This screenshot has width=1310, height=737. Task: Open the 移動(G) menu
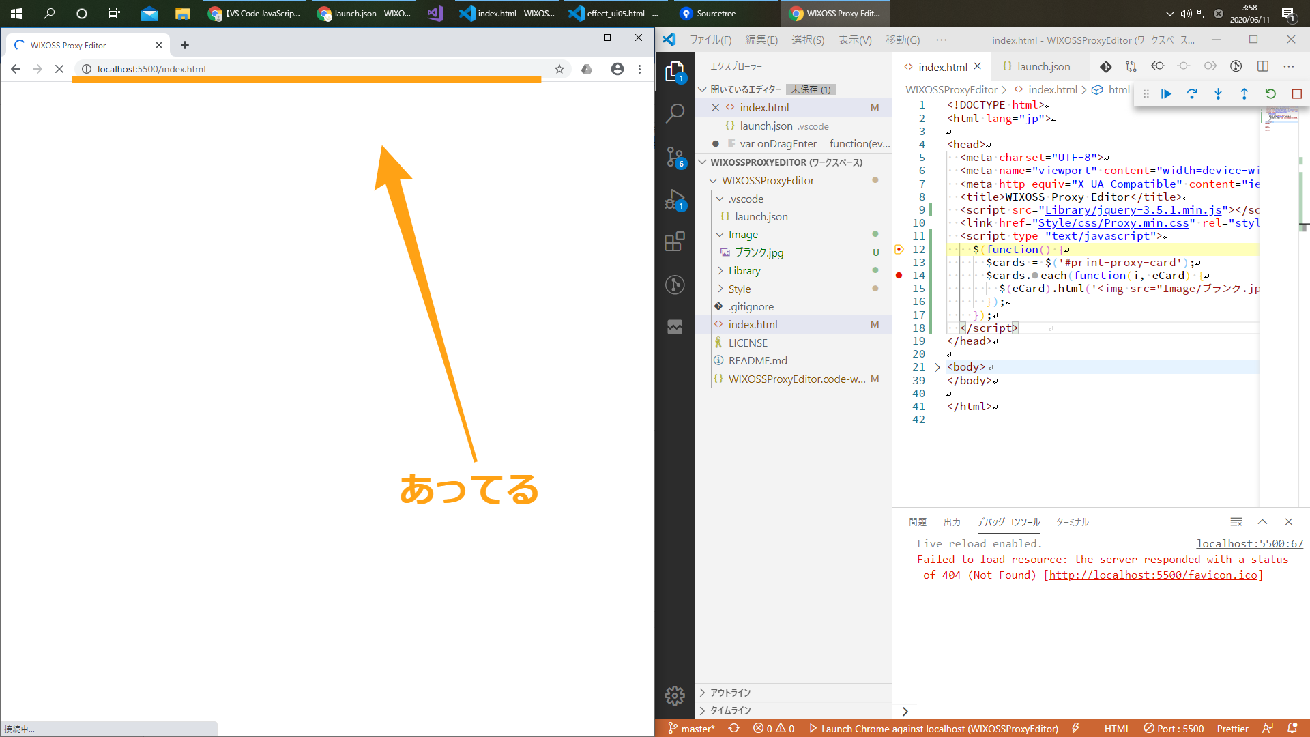(x=903, y=40)
